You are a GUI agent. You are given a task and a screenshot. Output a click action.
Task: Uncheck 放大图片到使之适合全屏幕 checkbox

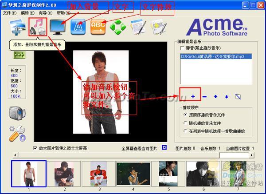35,148
